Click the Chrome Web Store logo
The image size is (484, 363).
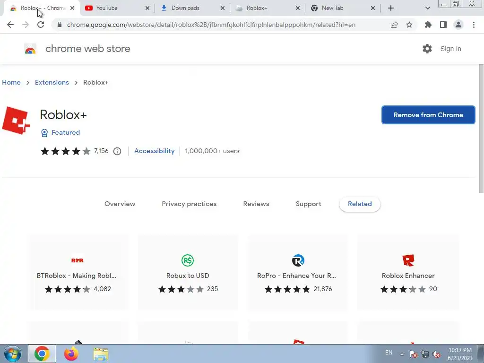[x=30, y=49]
